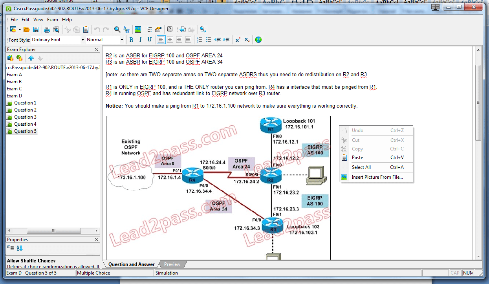Click the Insert Picture toolbar icon
489x284 pixels.
click(138, 29)
